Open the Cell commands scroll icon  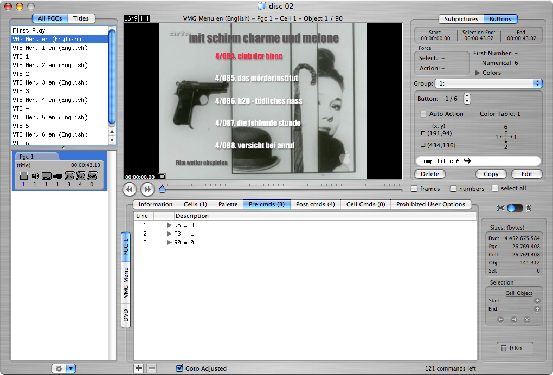92,176
